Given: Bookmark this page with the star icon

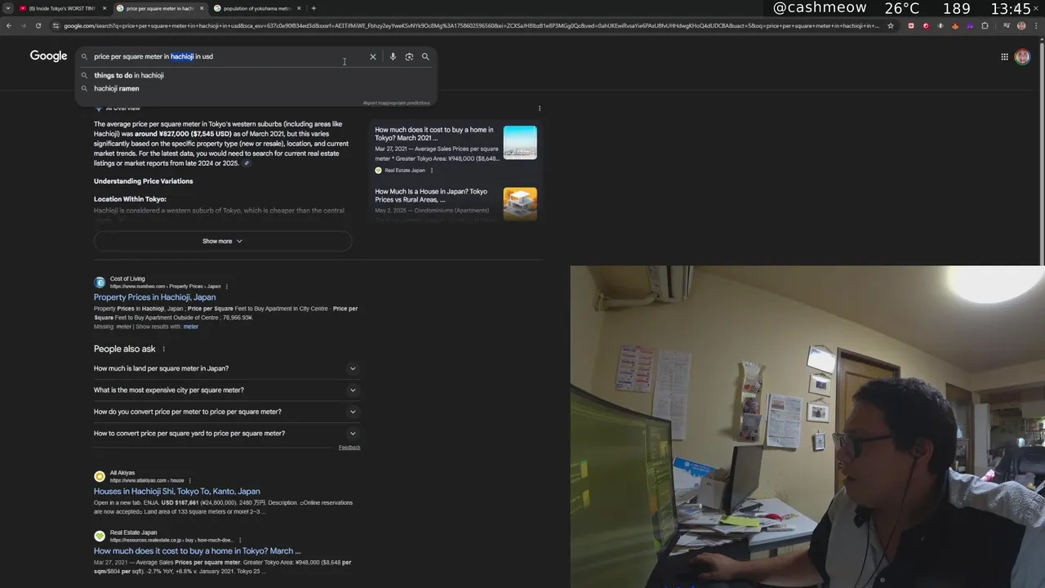Looking at the screenshot, I should (x=891, y=25).
